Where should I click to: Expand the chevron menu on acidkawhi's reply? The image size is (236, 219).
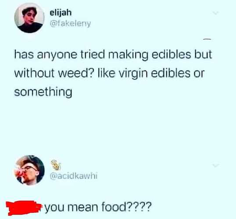pyautogui.click(x=216, y=166)
